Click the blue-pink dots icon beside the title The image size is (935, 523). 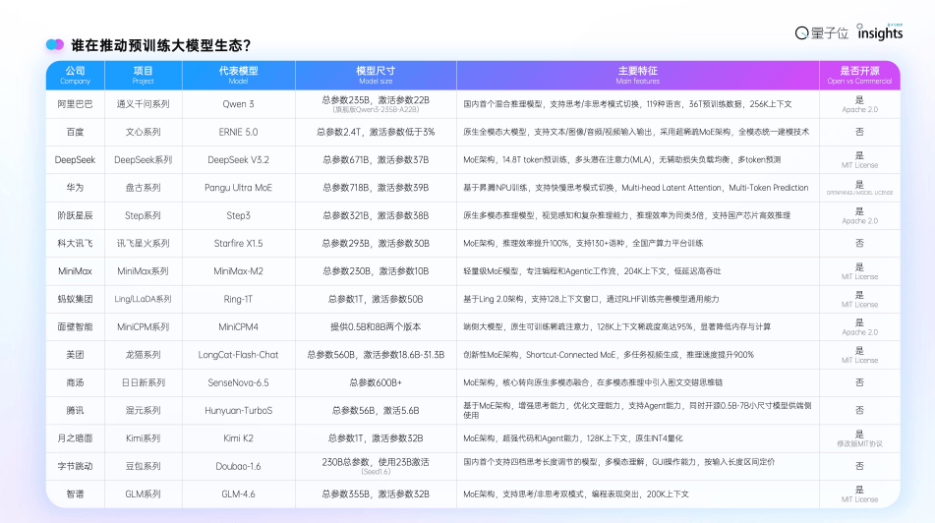(55, 45)
